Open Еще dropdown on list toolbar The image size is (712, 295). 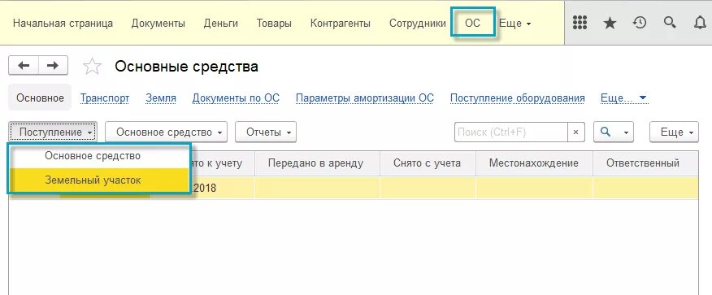click(674, 132)
